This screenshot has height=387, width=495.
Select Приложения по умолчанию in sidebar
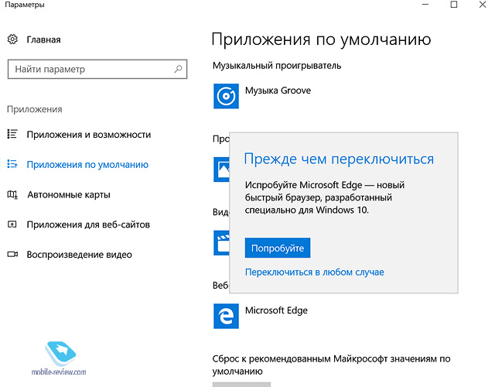(x=87, y=165)
